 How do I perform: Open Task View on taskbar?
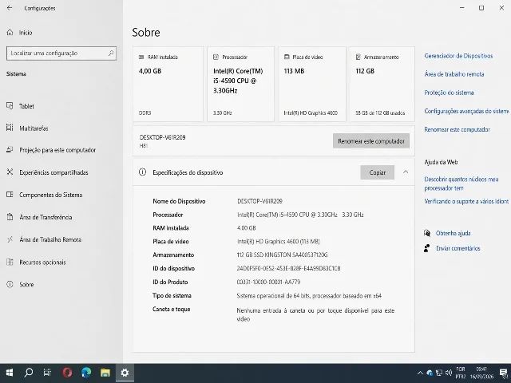48,373
